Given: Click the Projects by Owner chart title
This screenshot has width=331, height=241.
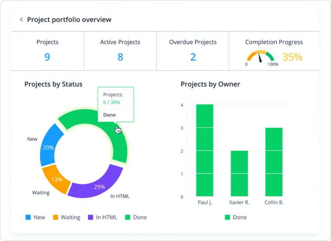Looking at the screenshot, I should point(210,84).
